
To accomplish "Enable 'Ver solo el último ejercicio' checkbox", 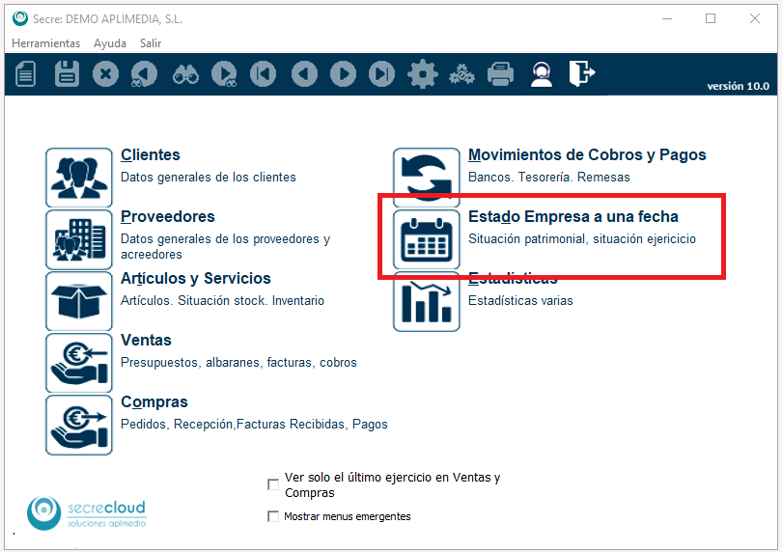I will click(x=273, y=484).
